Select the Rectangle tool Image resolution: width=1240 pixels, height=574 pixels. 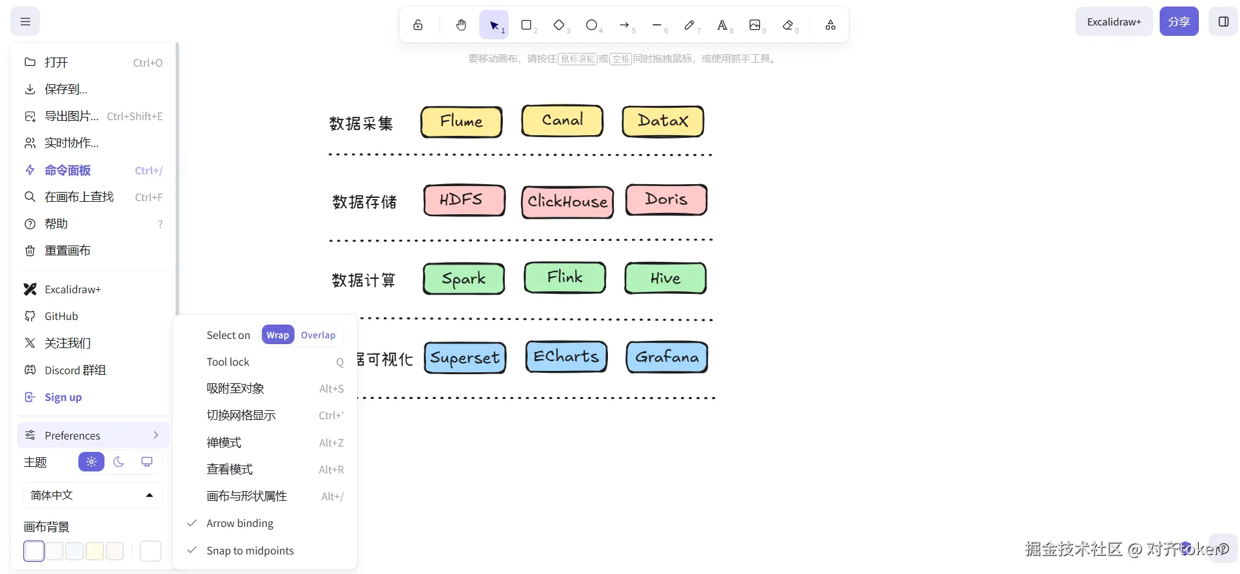point(526,25)
